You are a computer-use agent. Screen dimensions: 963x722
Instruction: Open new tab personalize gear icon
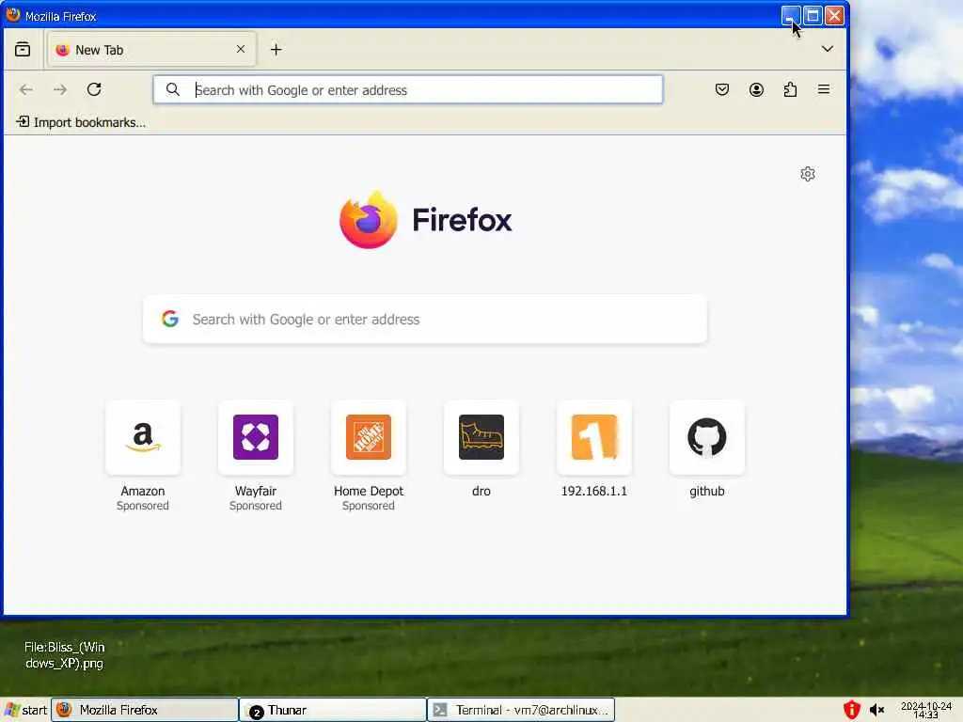808,174
